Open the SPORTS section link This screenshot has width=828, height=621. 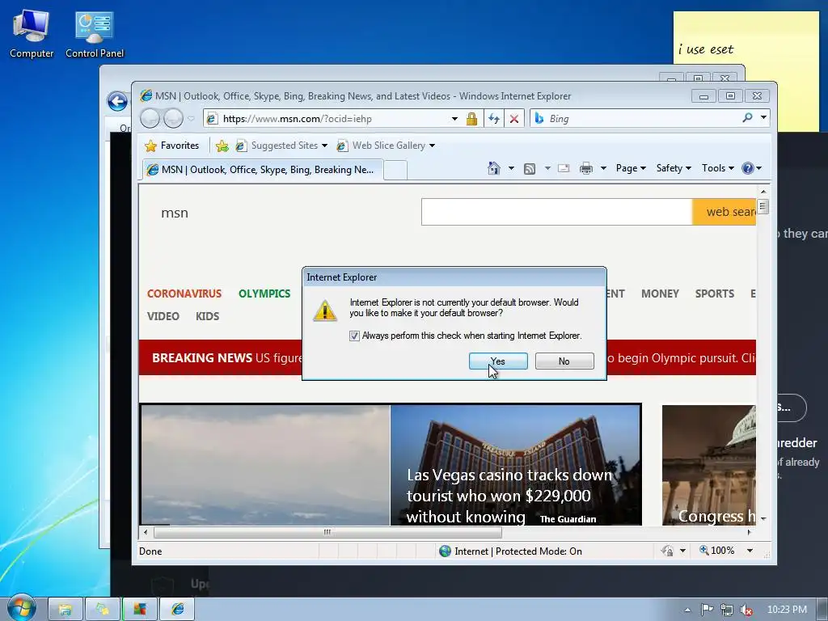(715, 294)
